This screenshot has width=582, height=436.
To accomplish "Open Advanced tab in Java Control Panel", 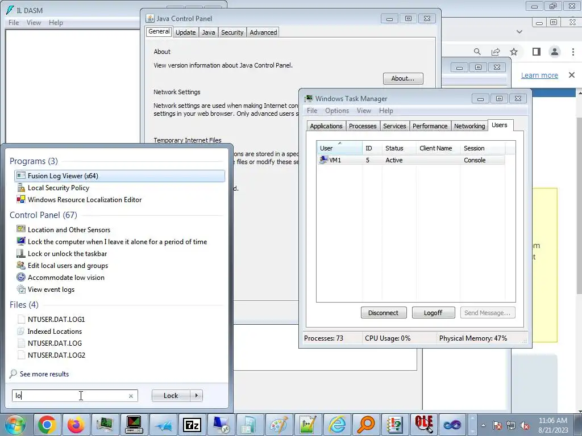I will pyautogui.click(x=263, y=32).
